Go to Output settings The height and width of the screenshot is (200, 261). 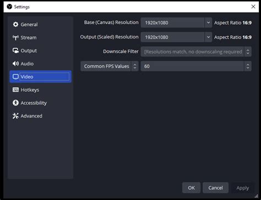40,51
